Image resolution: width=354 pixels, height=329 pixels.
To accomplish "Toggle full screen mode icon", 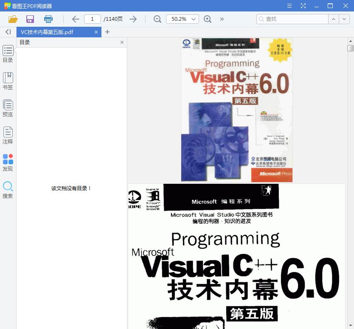I will click(303, 6).
